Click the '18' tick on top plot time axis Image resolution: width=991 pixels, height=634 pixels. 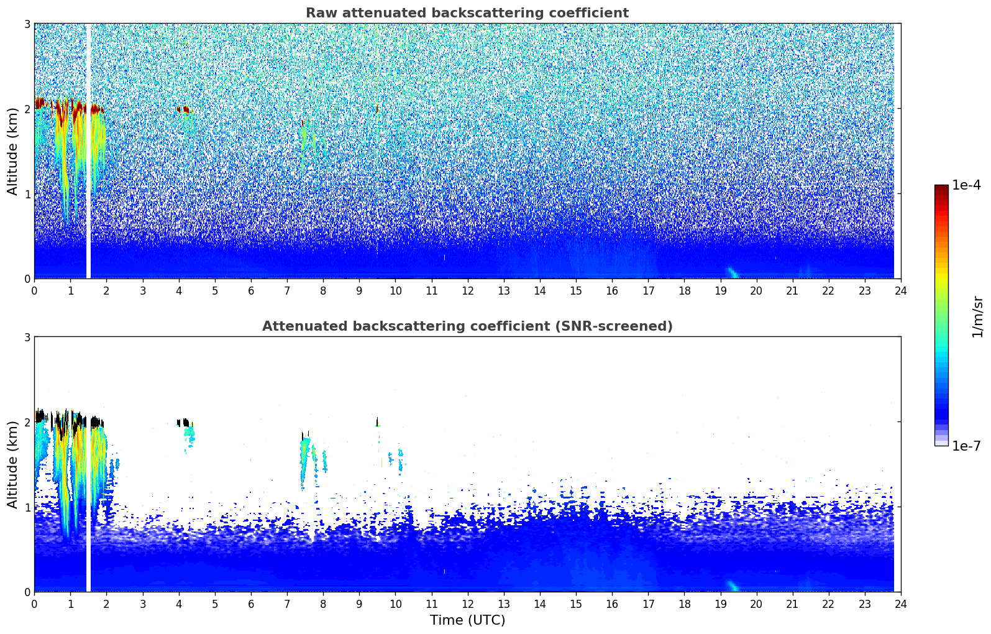(684, 290)
